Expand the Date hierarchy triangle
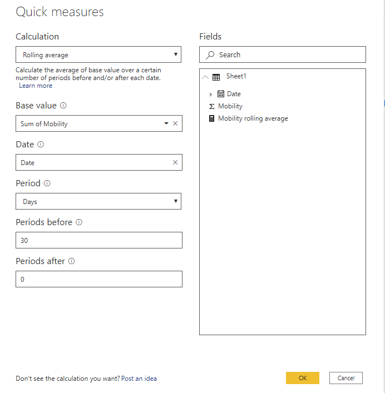The width and height of the screenshot is (385, 393). [x=211, y=94]
